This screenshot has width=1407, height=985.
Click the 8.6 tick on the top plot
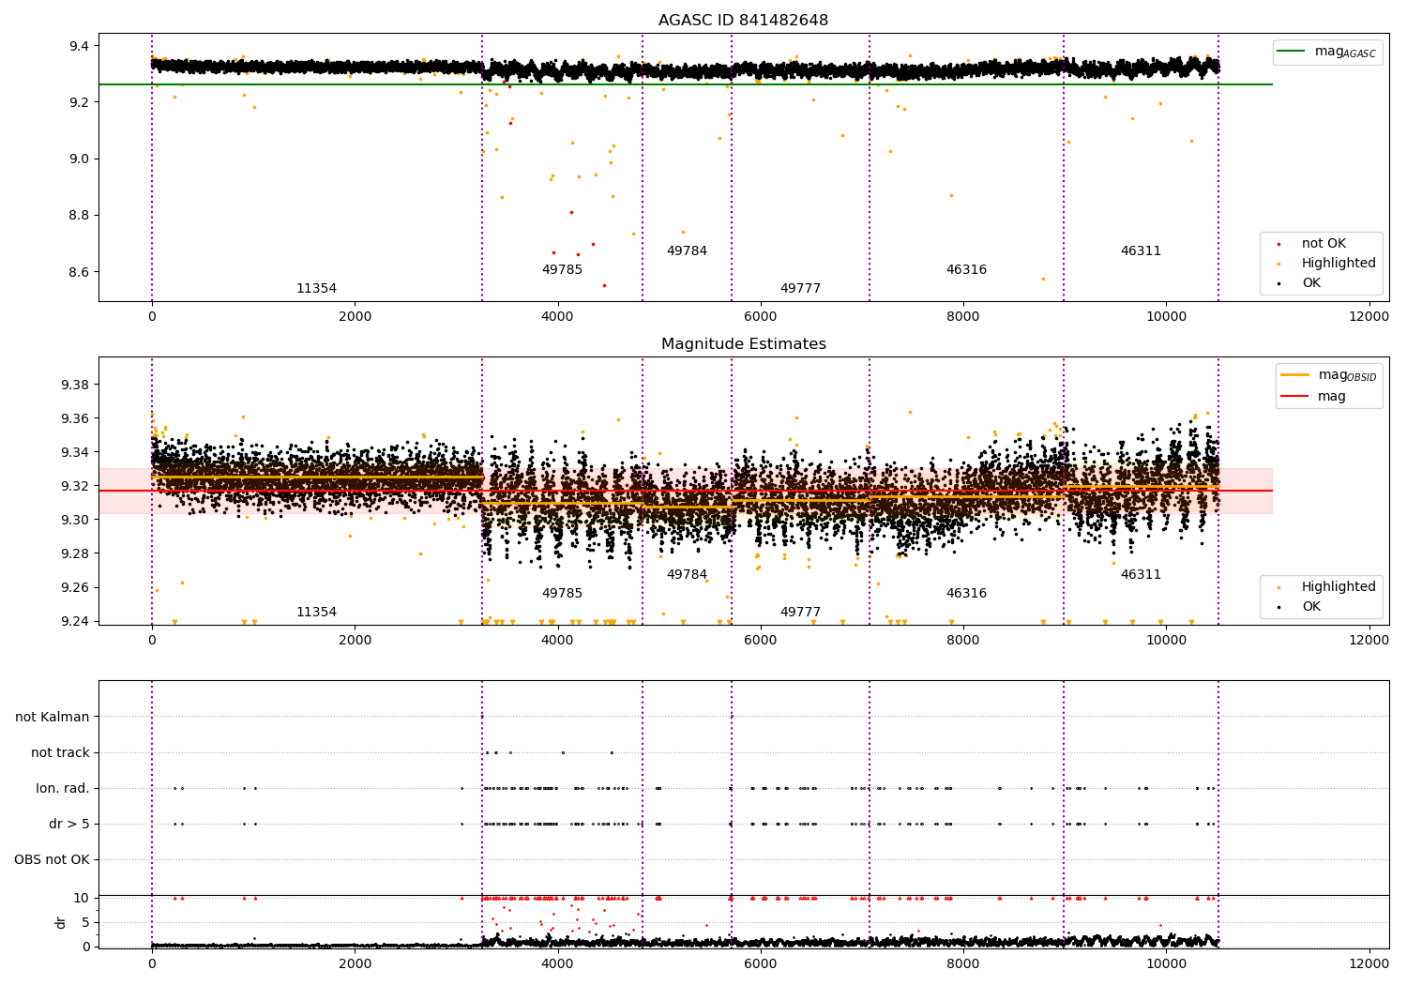pyautogui.click(x=79, y=272)
